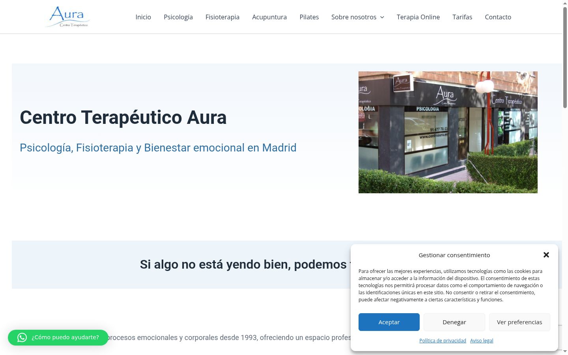Open the Aviso legal link
568x355 pixels.
click(482, 341)
